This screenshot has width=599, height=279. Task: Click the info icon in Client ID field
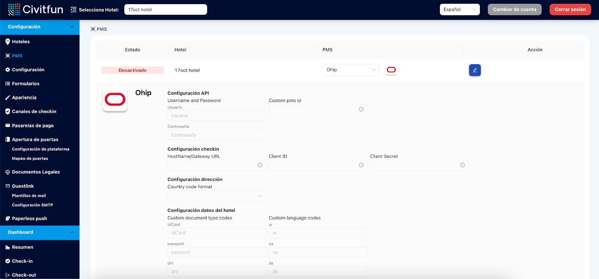tap(361, 165)
